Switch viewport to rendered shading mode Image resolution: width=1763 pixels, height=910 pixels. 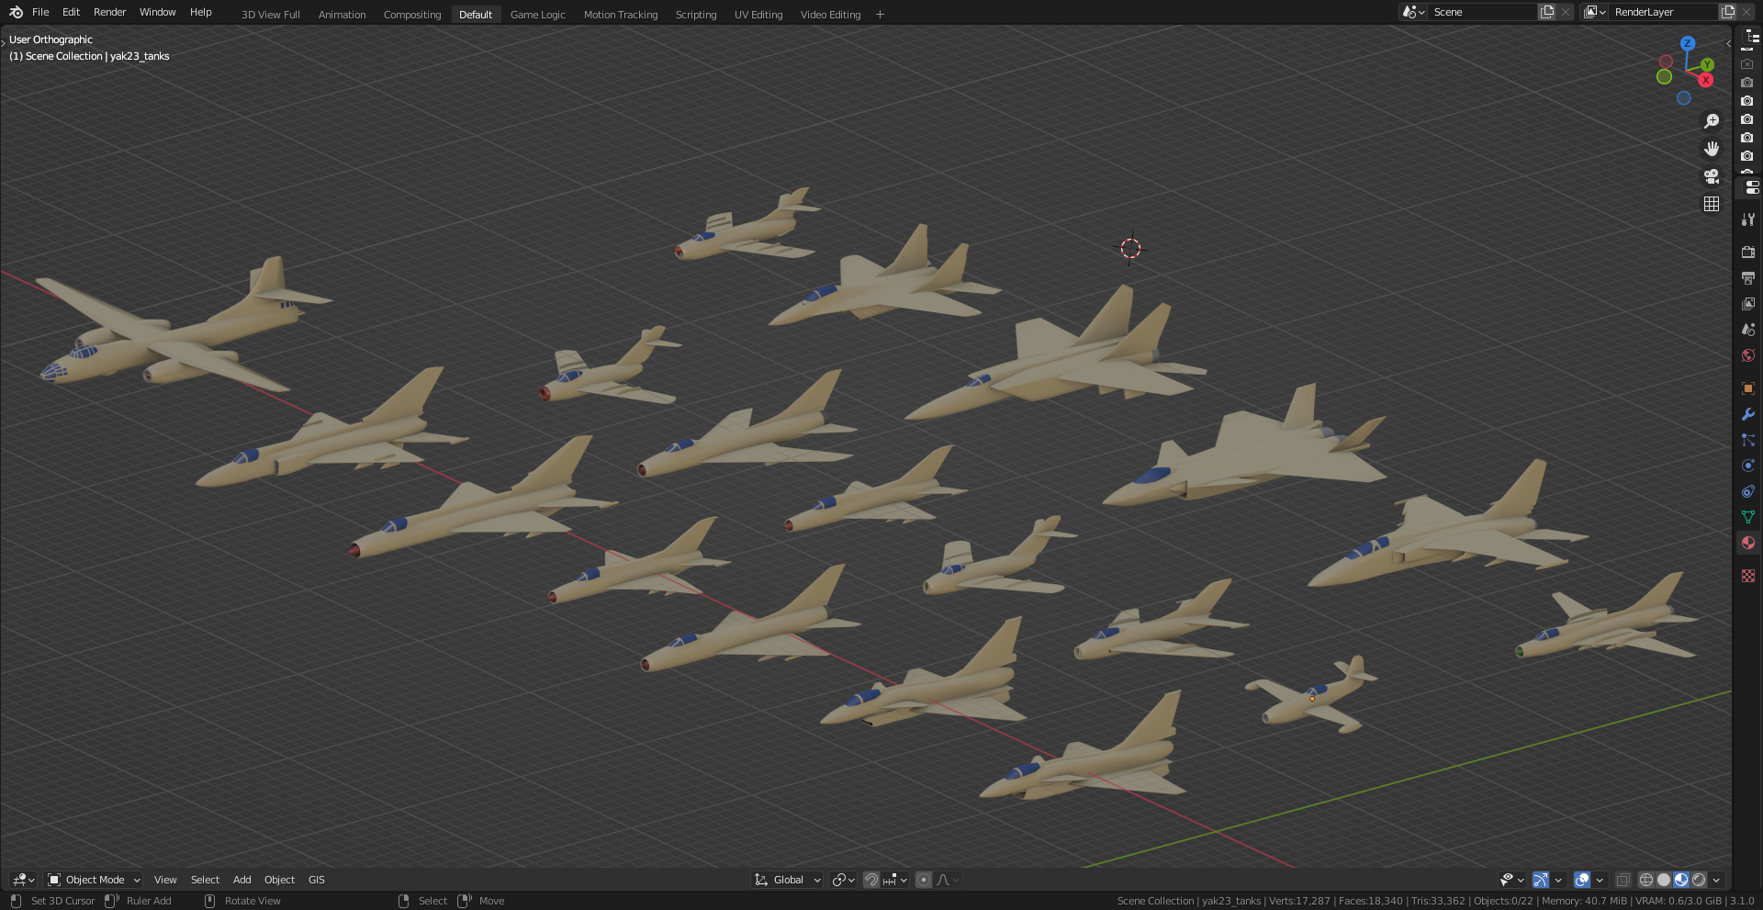tap(1699, 880)
